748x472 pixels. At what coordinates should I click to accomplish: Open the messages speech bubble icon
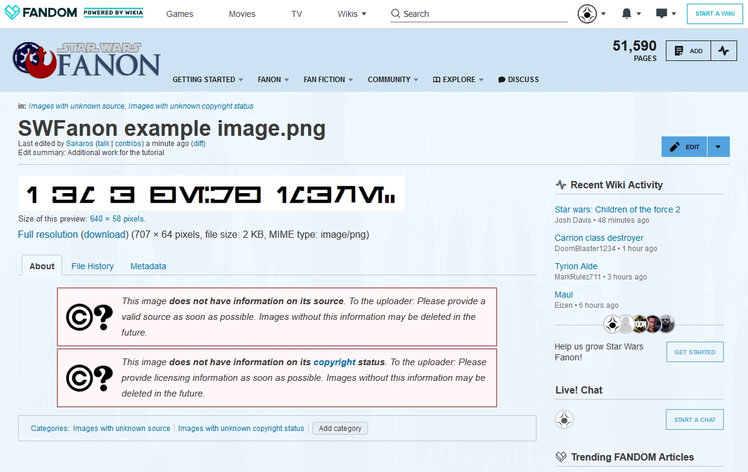tap(666, 13)
